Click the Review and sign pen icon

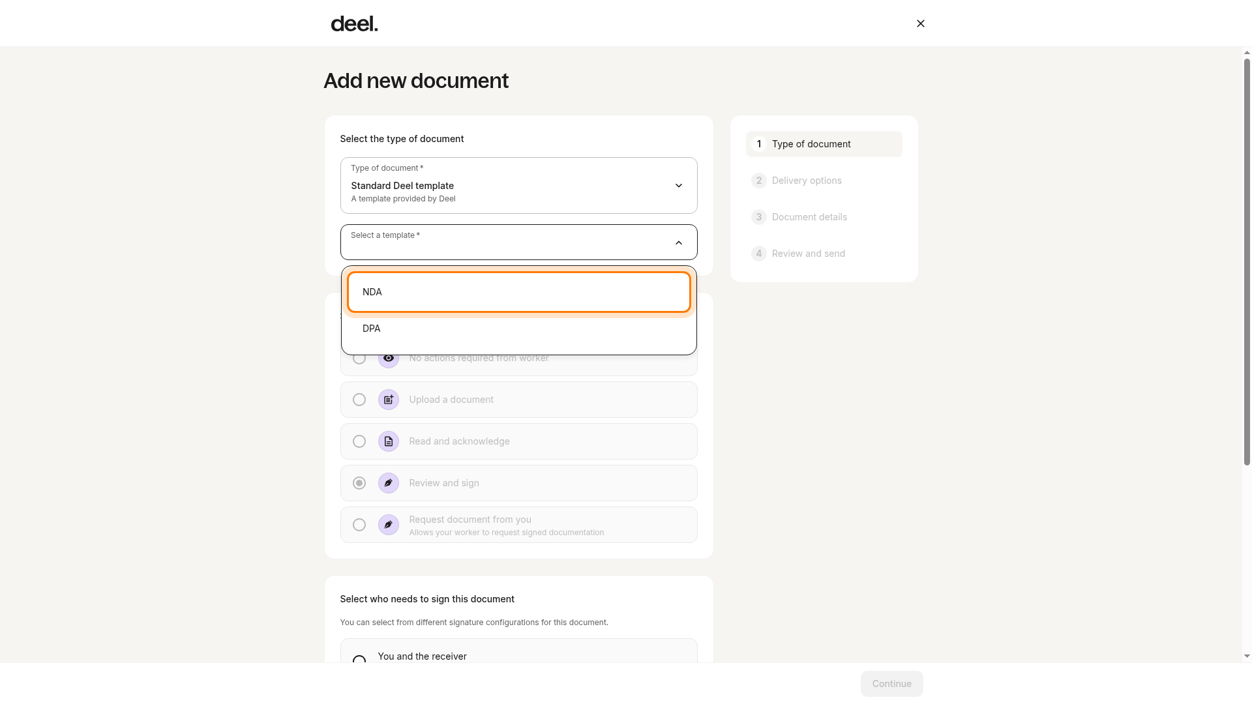pyautogui.click(x=388, y=483)
